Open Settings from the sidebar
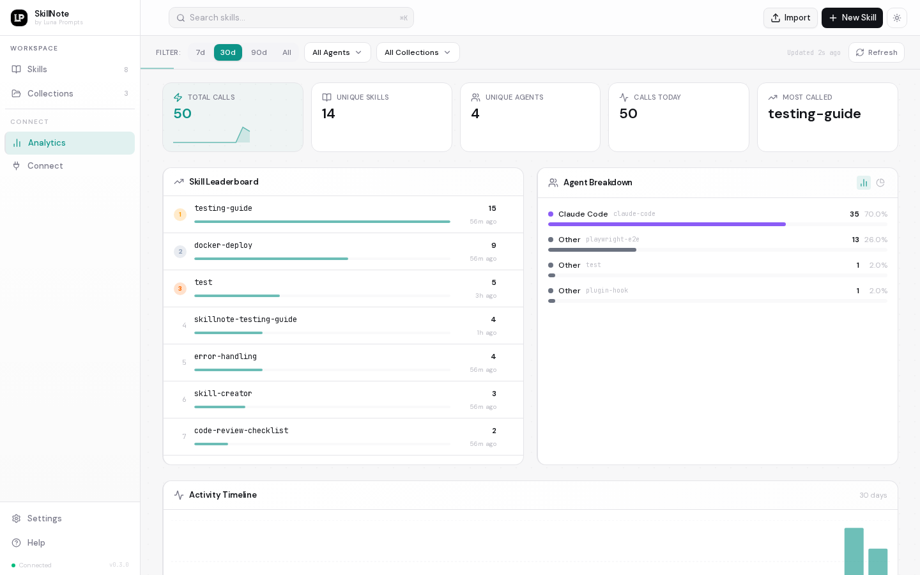Image resolution: width=920 pixels, height=575 pixels. coord(44,519)
